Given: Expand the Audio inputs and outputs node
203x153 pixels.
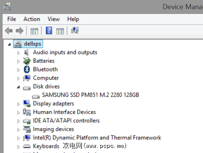Looking at the screenshot, I should click(x=18, y=52).
